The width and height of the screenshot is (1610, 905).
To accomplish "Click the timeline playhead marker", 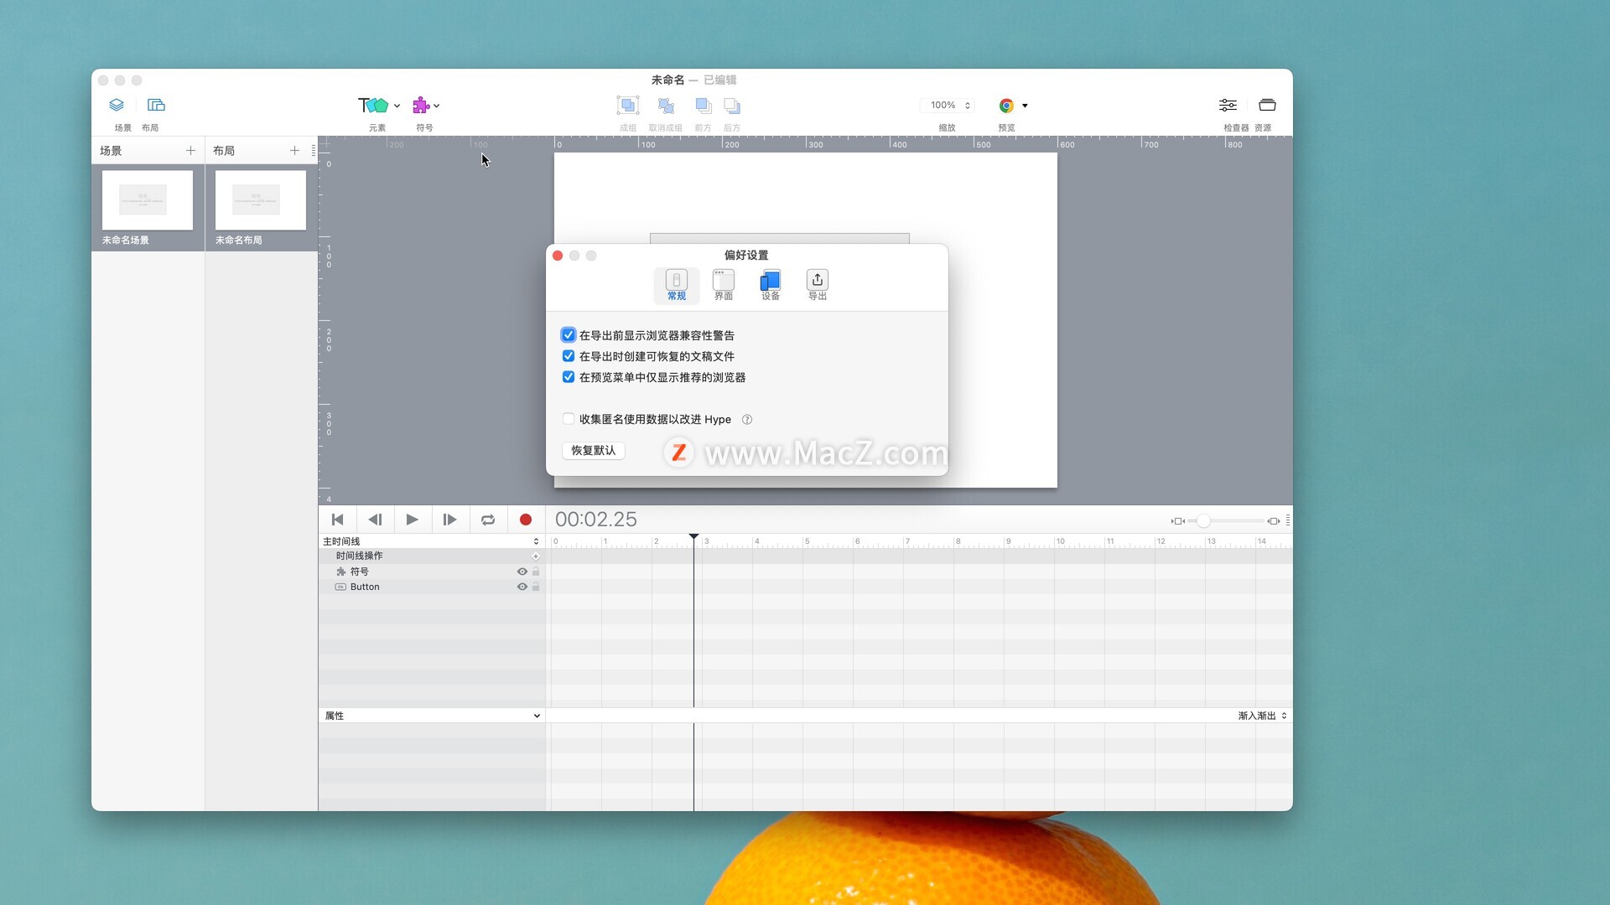I will point(693,537).
